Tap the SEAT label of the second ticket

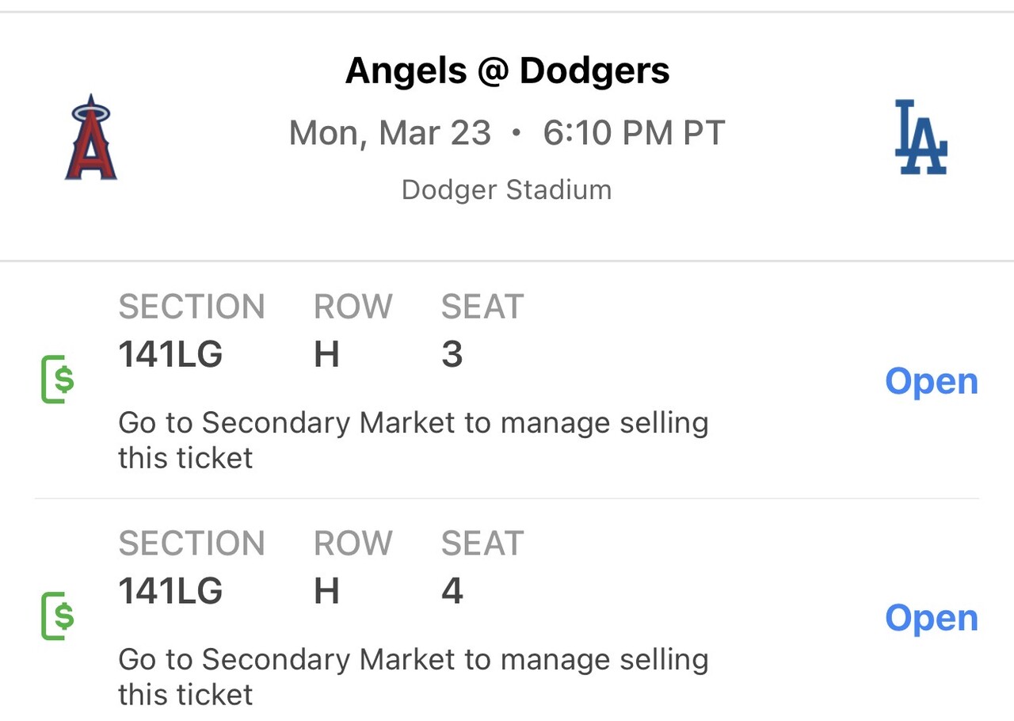click(482, 544)
